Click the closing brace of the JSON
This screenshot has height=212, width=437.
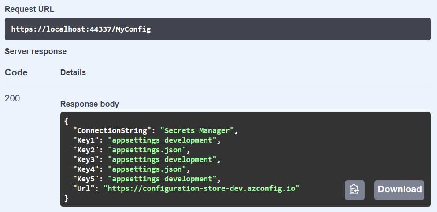[66, 198]
